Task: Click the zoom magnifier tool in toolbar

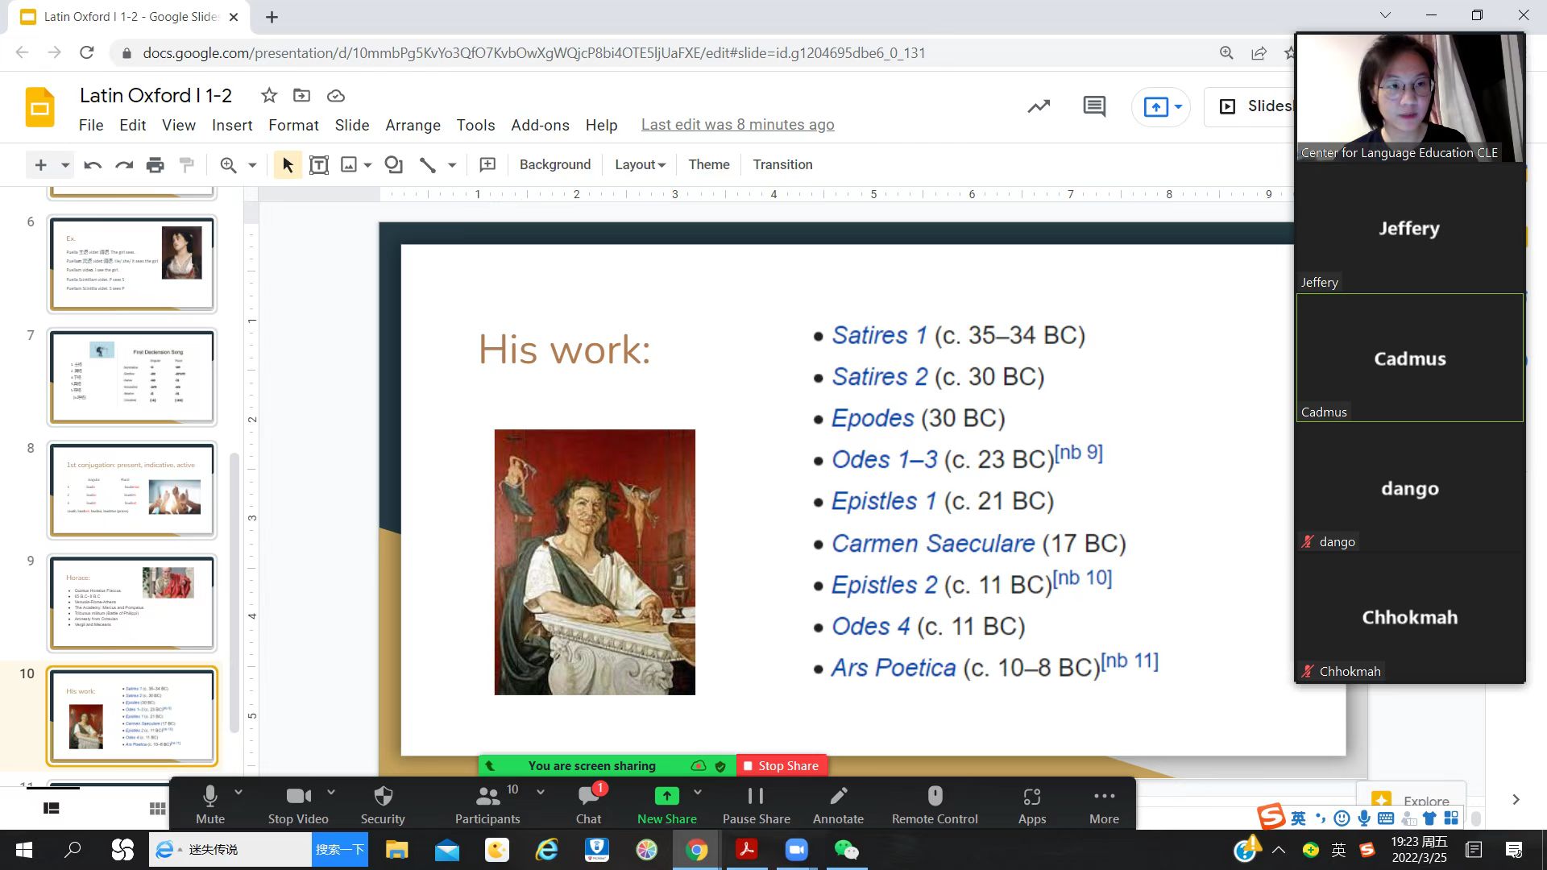Action: pyautogui.click(x=228, y=165)
